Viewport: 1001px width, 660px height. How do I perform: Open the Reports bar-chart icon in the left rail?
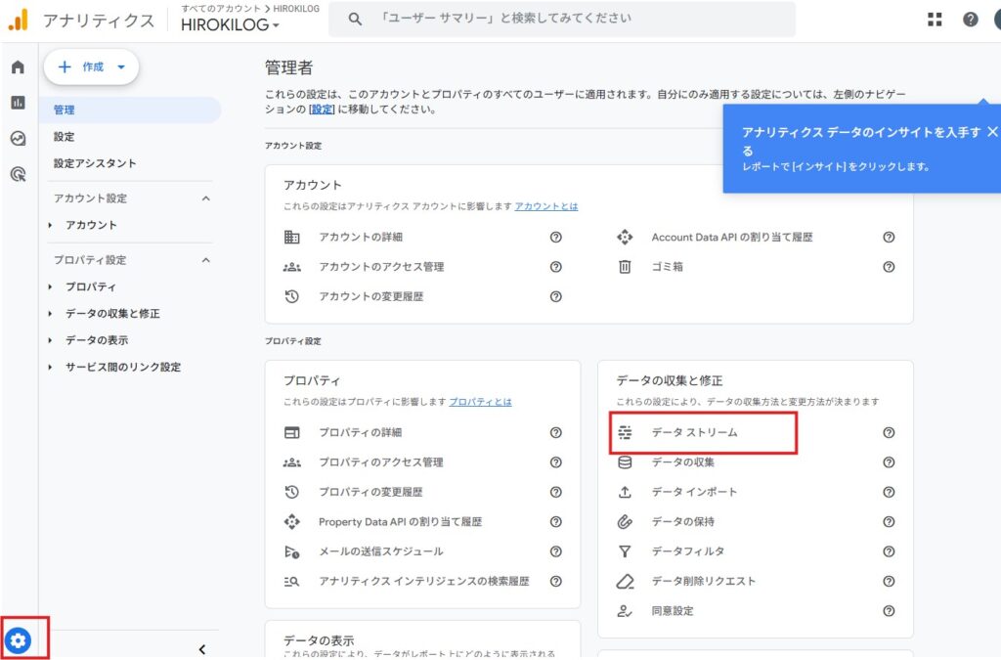(x=18, y=103)
